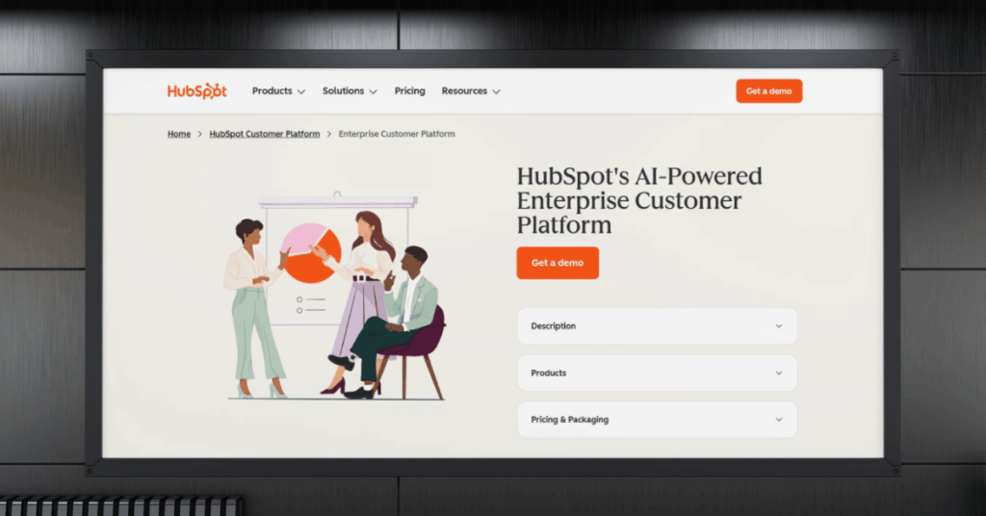Click the chevron next to Solutions

coord(373,91)
